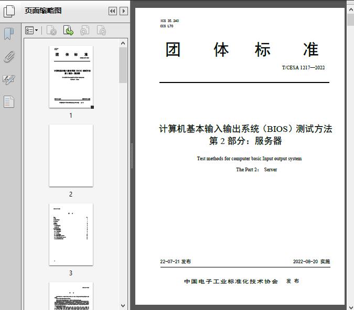The height and width of the screenshot is (310, 354).
Task: Click the insert pages green-arrow icon
Action: click(x=68, y=30)
